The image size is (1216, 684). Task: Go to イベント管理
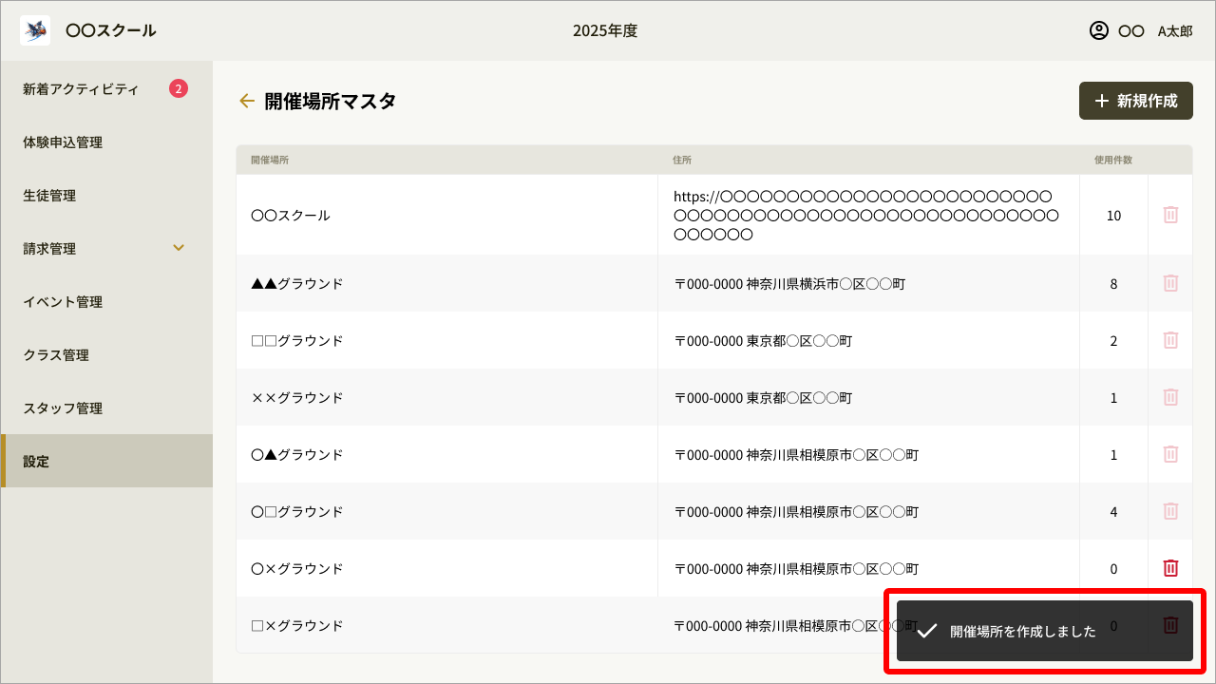[61, 301]
